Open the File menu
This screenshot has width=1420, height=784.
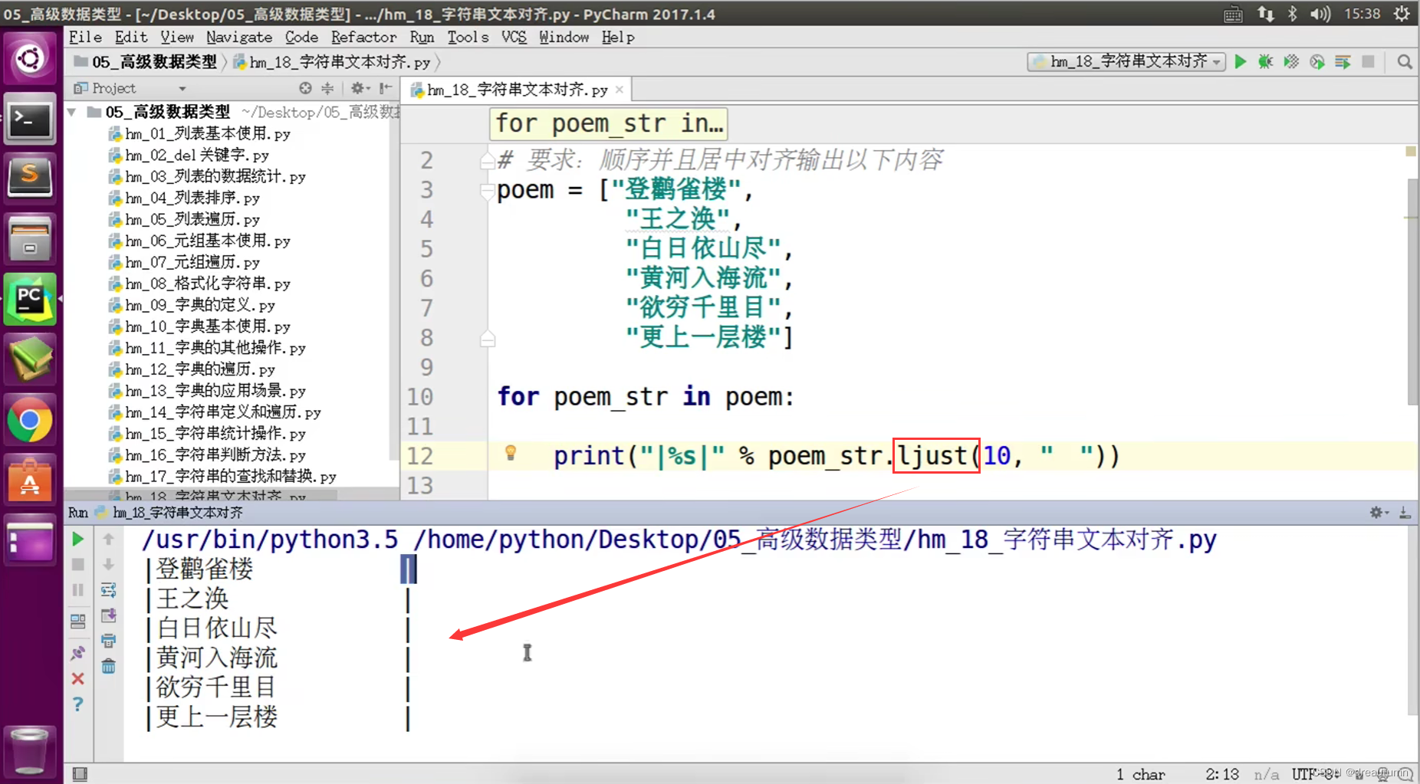click(x=85, y=37)
